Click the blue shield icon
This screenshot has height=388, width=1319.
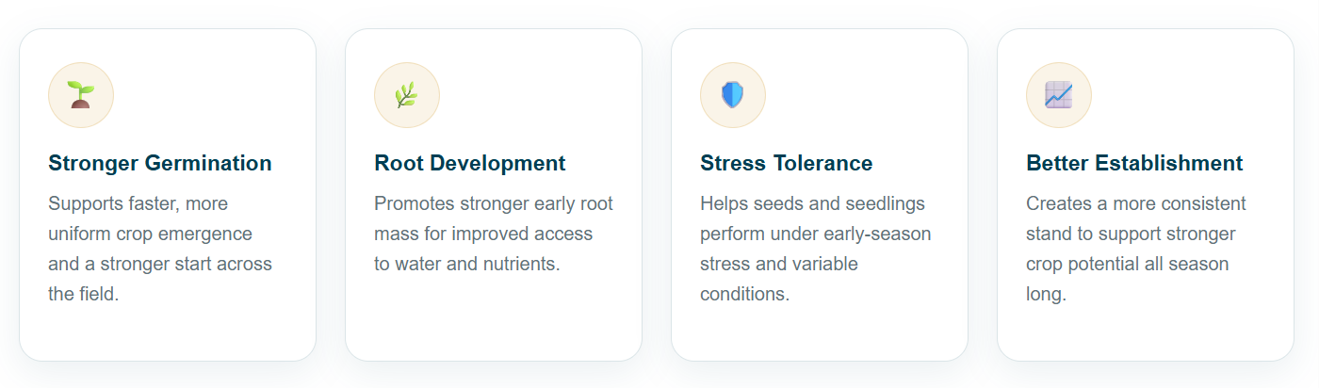(x=733, y=95)
